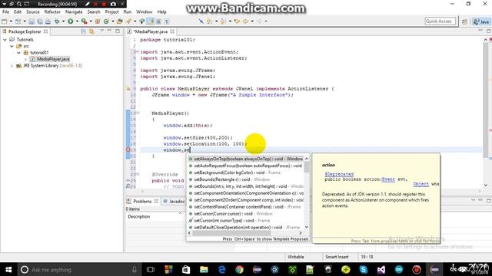This screenshot has height=276, width=492.
Task: Open Microsoft Edge from taskbar
Action: pos(222,269)
